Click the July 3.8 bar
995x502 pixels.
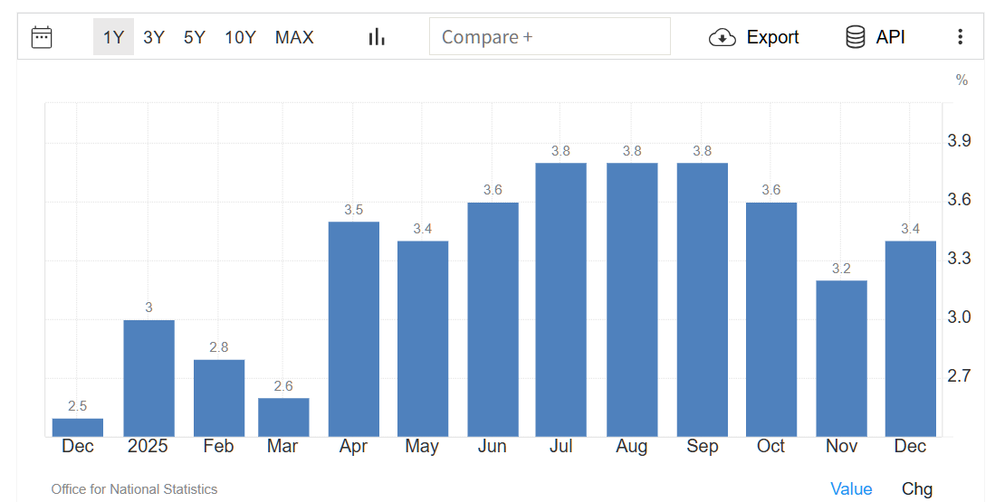tap(560, 299)
